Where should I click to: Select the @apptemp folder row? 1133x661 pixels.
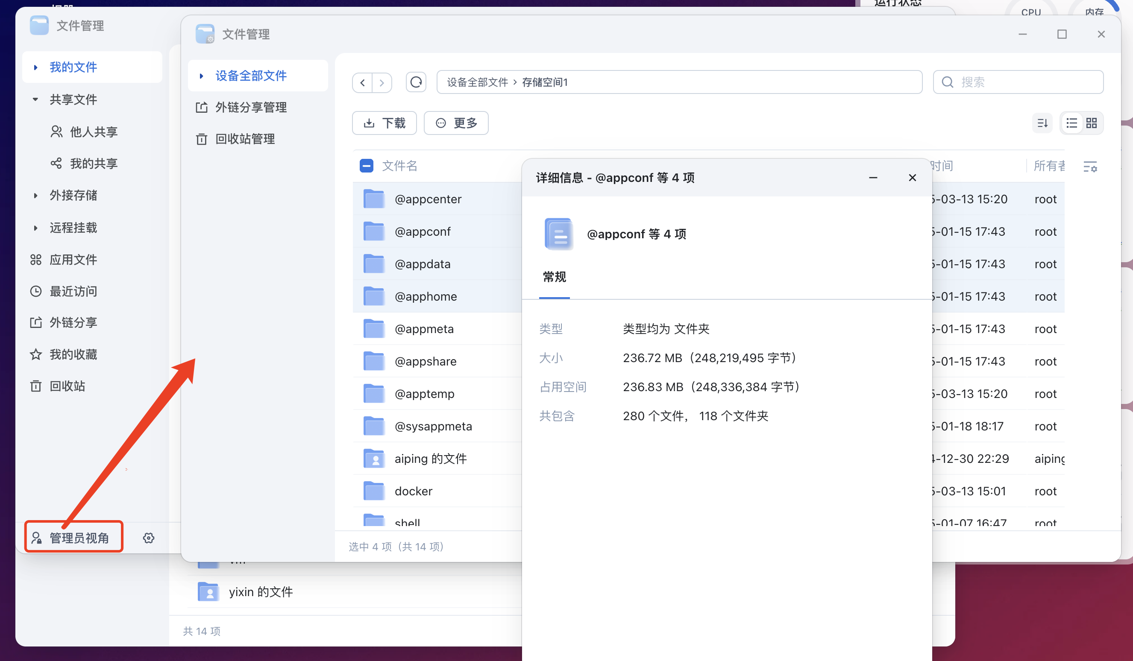click(437, 394)
